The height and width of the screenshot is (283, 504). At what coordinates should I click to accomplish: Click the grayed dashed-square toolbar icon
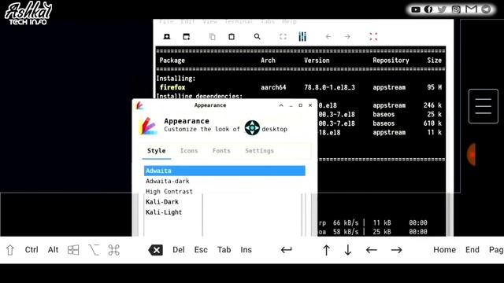click(283, 37)
